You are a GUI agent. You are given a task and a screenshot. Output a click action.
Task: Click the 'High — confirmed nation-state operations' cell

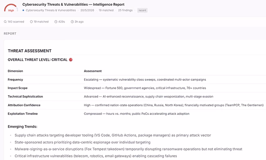tap(174, 105)
